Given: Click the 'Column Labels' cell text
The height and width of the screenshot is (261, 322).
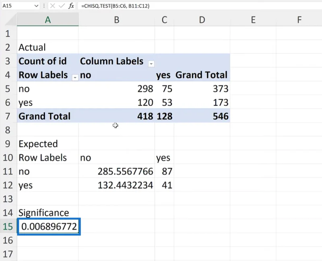Looking at the screenshot, I should coord(112,61).
